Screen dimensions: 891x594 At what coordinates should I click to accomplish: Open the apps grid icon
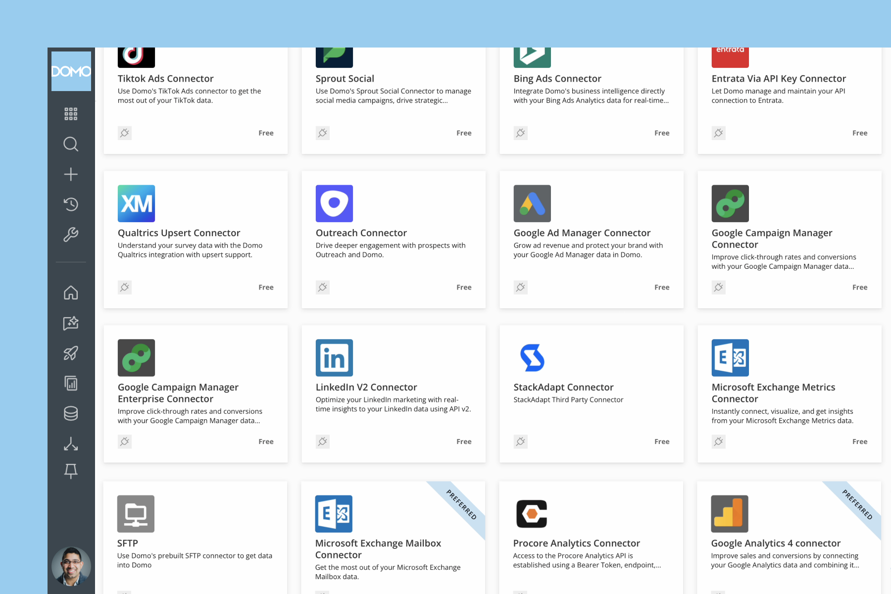[71, 114]
